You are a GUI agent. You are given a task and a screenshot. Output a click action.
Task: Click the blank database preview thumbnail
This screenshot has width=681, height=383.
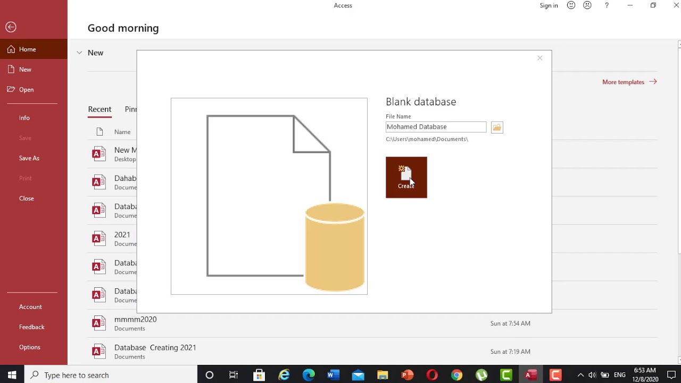pyautogui.click(x=269, y=196)
